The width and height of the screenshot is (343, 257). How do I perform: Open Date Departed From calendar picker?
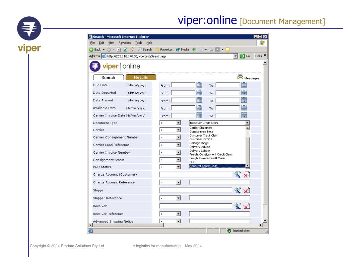pyautogui.click(x=199, y=93)
